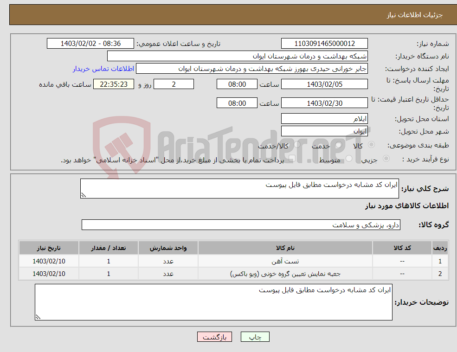Grab the resize handle of توضیحات خریدار box

coord(38,317)
